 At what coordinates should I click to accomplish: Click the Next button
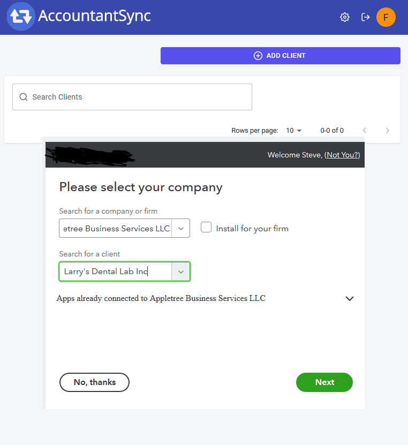[324, 382]
